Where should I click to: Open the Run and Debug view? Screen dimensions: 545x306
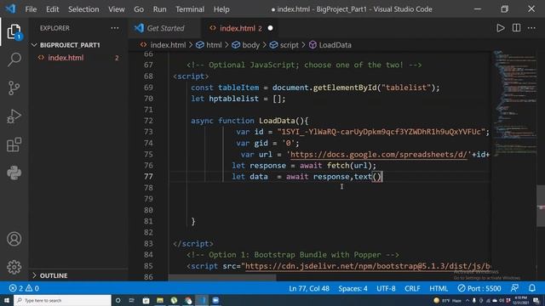14,116
